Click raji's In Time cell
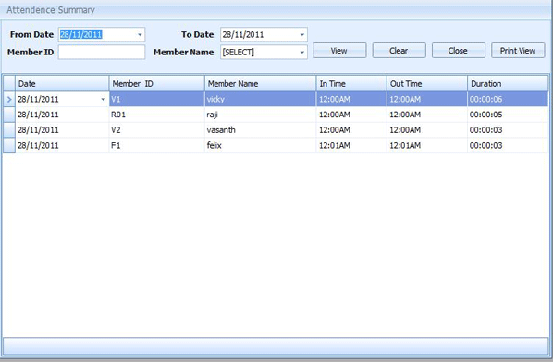 coord(351,115)
